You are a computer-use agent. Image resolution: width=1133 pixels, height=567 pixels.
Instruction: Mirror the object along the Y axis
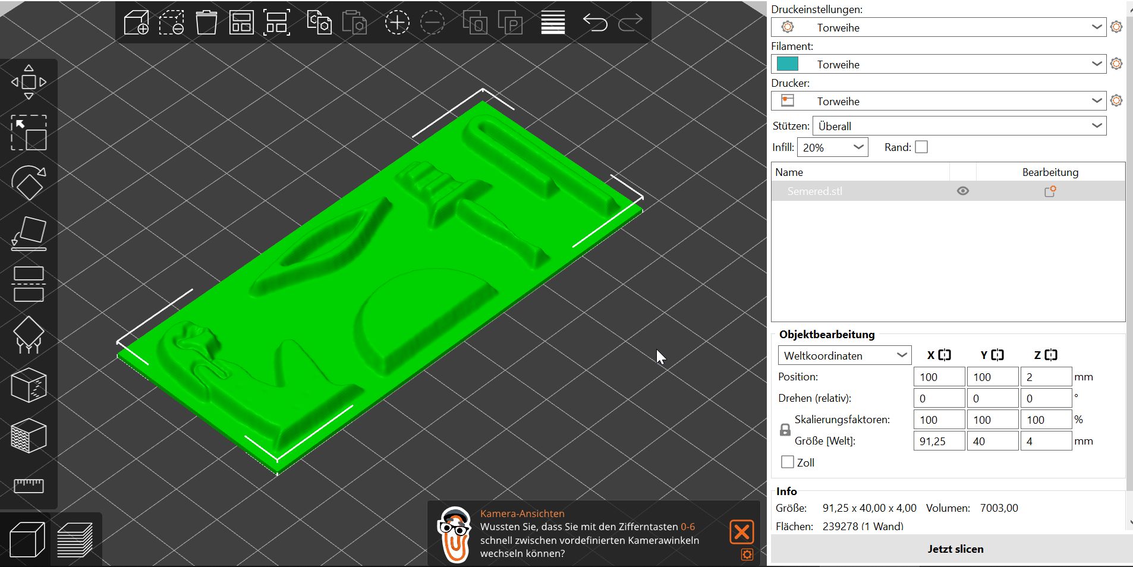[997, 355]
